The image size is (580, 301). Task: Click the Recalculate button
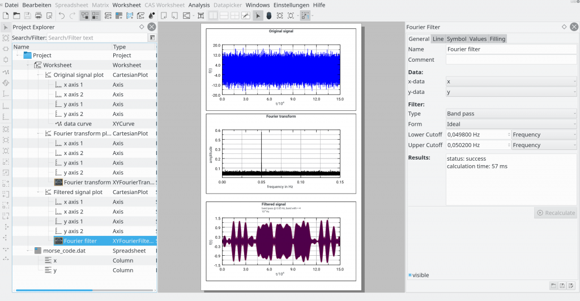555,213
